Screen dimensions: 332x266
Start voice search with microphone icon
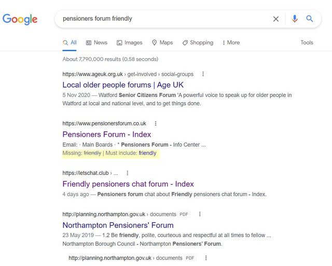pyautogui.click(x=295, y=19)
